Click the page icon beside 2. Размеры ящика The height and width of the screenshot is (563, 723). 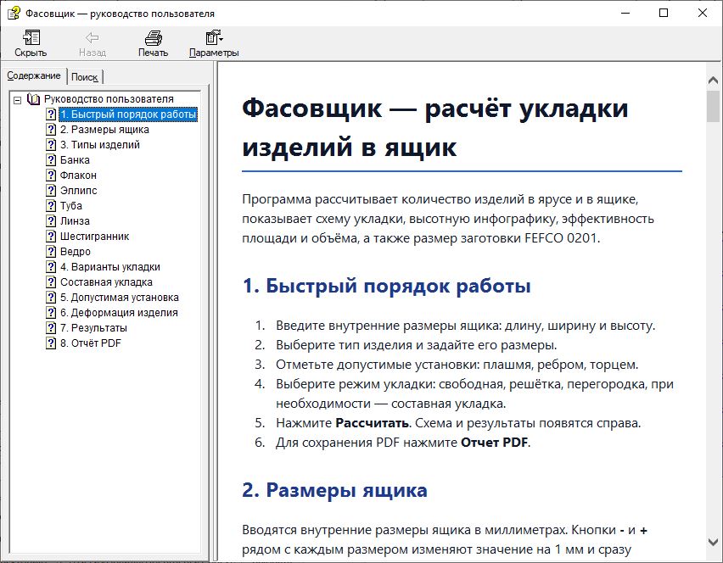click(x=51, y=130)
